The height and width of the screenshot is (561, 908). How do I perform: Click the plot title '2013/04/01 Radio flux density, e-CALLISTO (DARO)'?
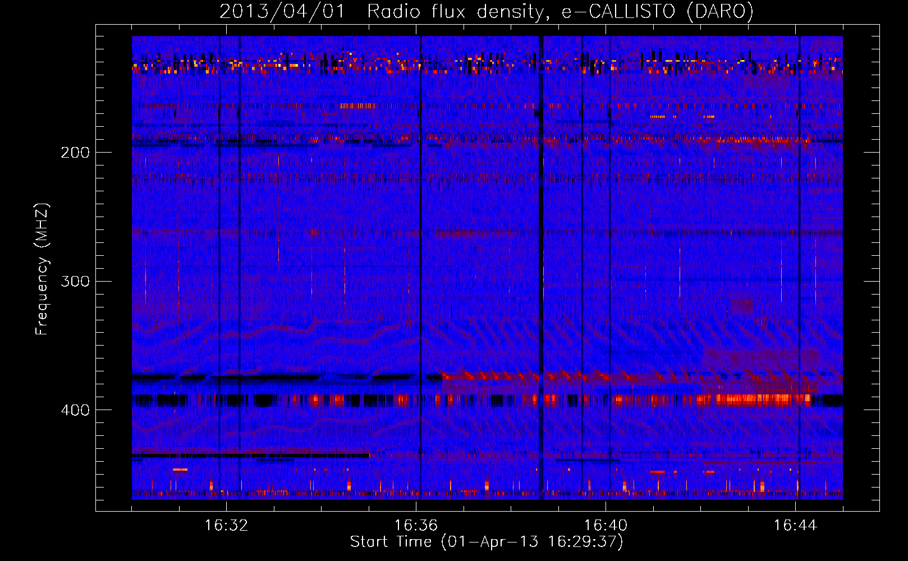[487, 11]
